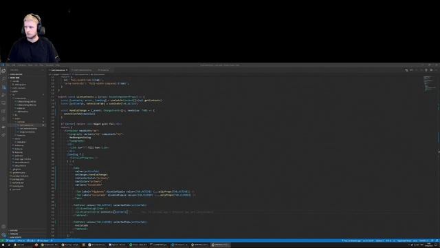Click 'Avslutade' text inside TabPanel
440x248 pixels.
tap(81, 225)
